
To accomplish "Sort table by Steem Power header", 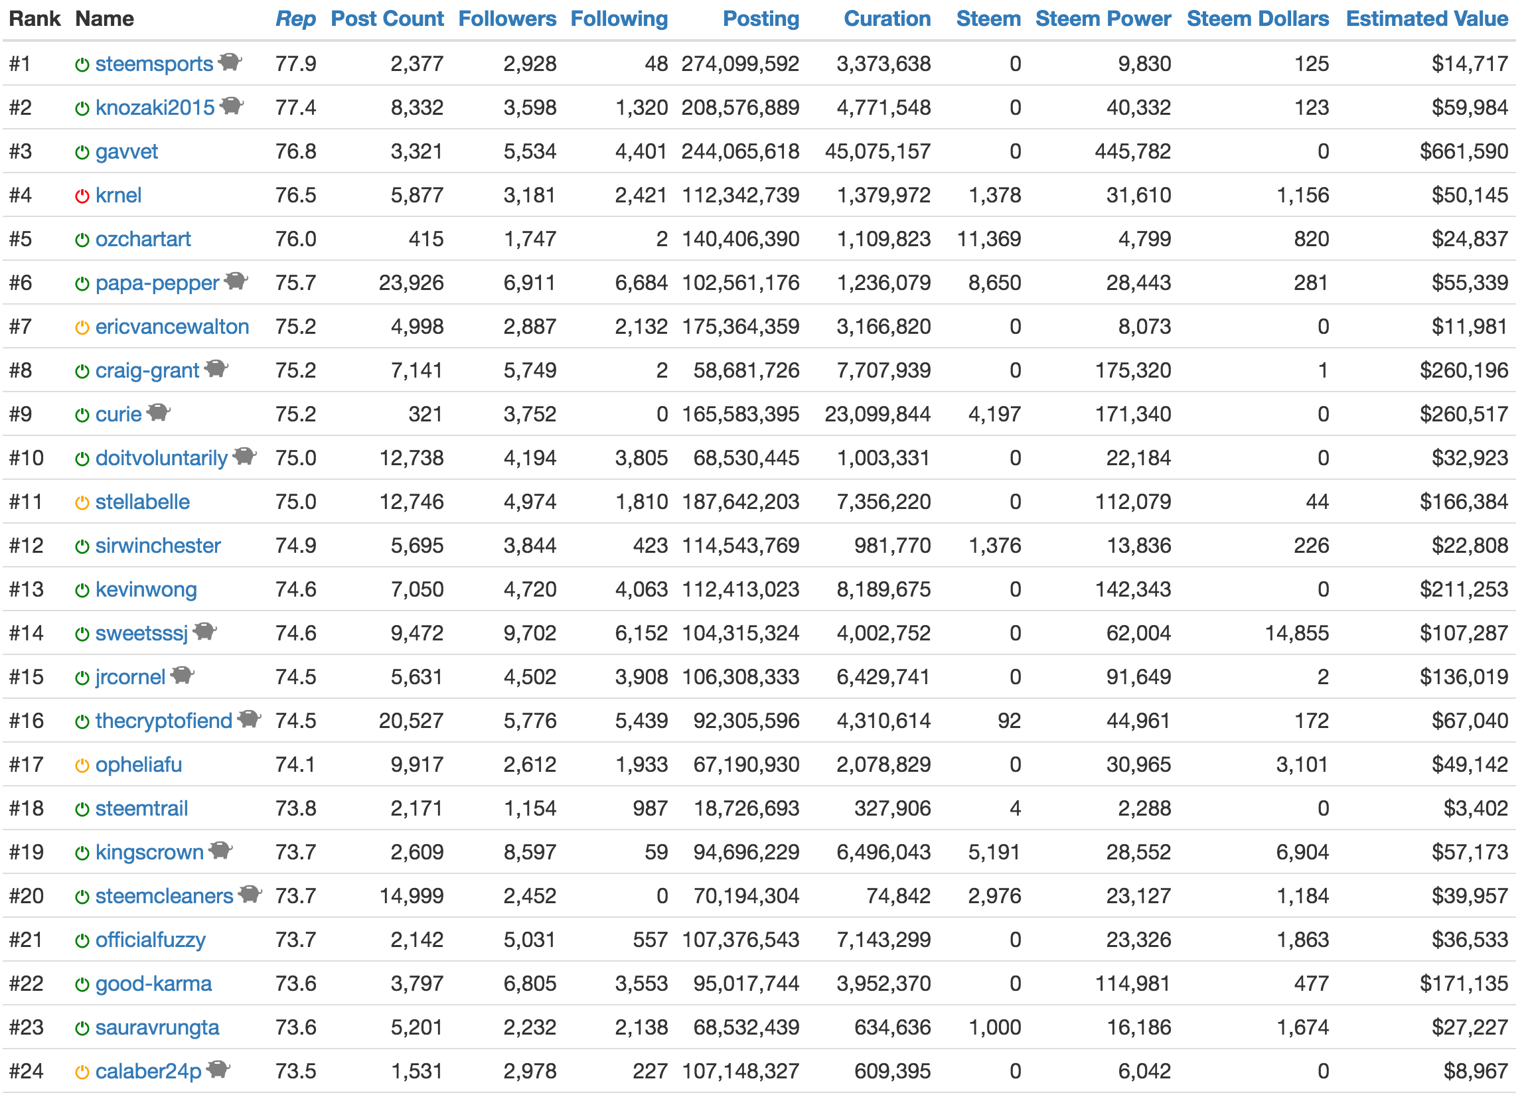I will 1103,19.
